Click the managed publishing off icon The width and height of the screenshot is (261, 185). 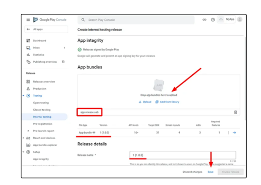pyautogui.click(x=63, y=62)
